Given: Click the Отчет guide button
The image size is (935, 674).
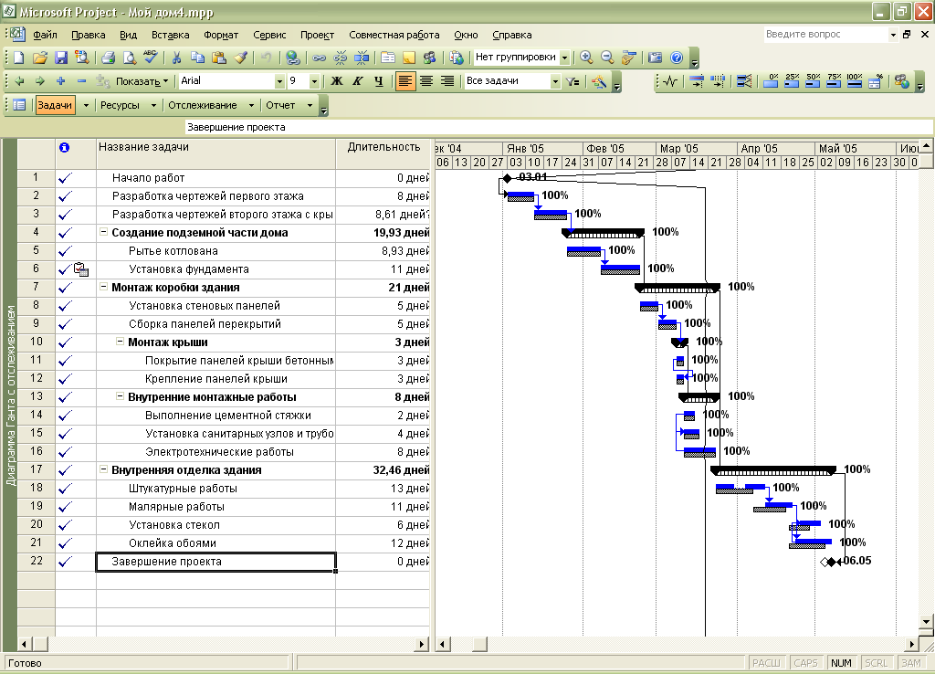Looking at the screenshot, I should (x=281, y=106).
